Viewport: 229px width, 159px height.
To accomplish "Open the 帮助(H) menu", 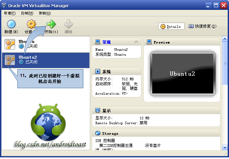I will pos(45,13).
